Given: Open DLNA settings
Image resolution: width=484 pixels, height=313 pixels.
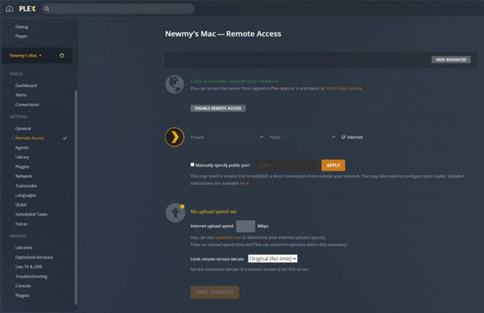Looking at the screenshot, I should pyautogui.click(x=21, y=205).
